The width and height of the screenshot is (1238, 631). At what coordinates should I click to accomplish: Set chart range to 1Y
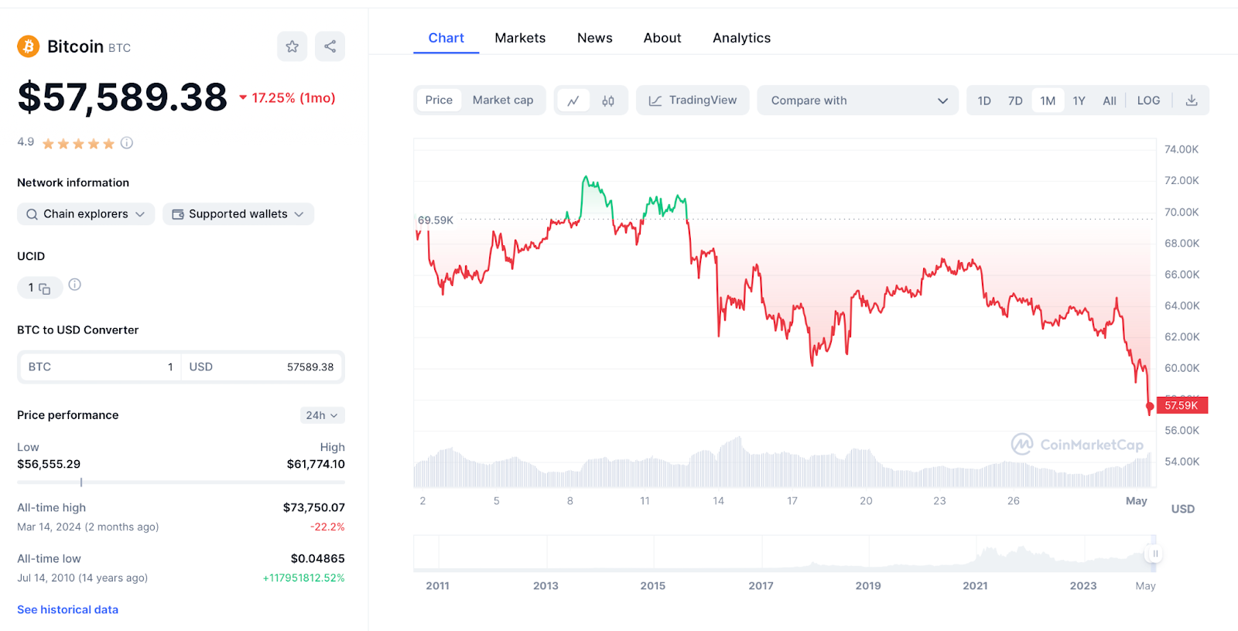(1079, 101)
